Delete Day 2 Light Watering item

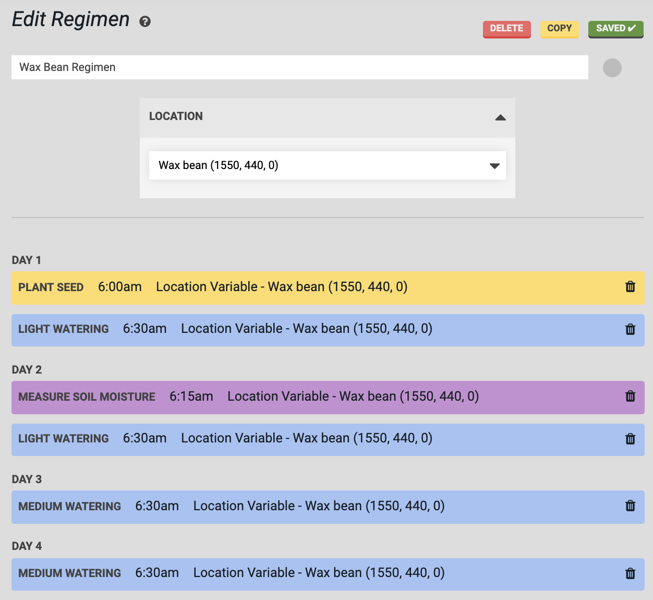click(x=630, y=439)
